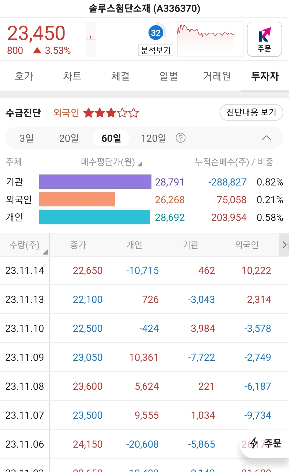The height and width of the screenshot is (472, 289).
Task: Open the blue 32 analysis score badge
Action: (156, 33)
